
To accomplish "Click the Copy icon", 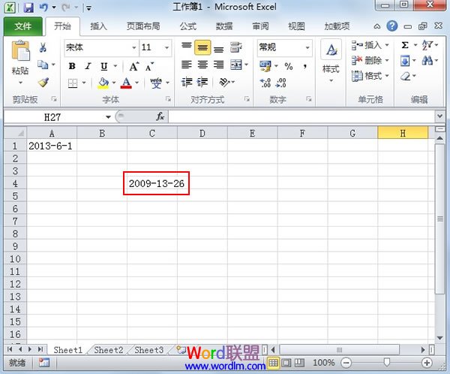I will pos(43,65).
